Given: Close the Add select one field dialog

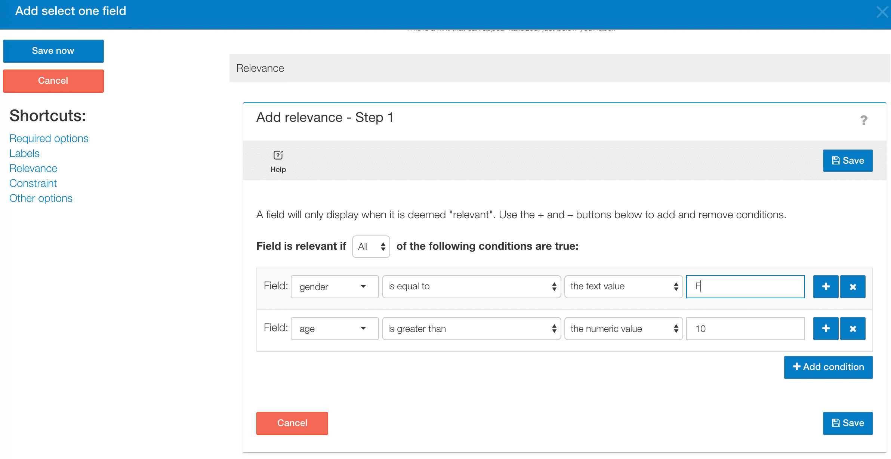Looking at the screenshot, I should coord(882,12).
